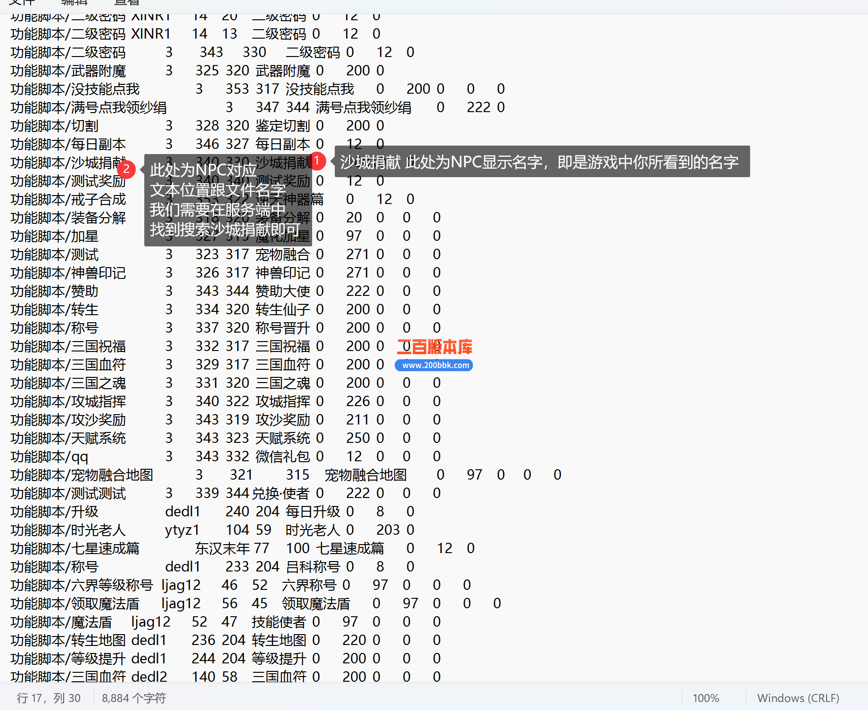Viewport: 868px width, 710px height.
Task: Click the path text '功能脚本/领取魔法盾'
Action: [75, 604]
